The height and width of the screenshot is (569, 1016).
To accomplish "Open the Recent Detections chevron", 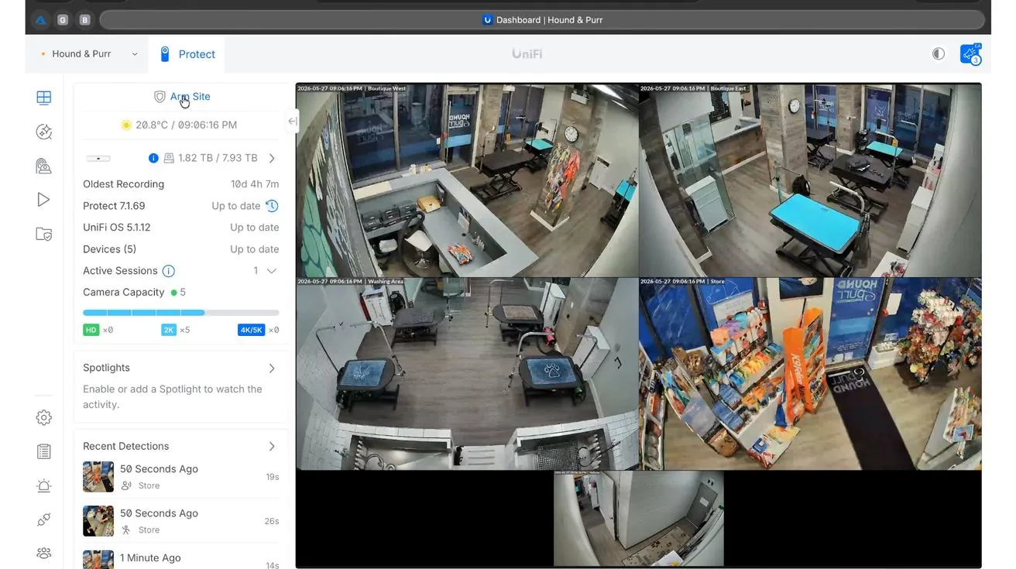I will (x=272, y=447).
